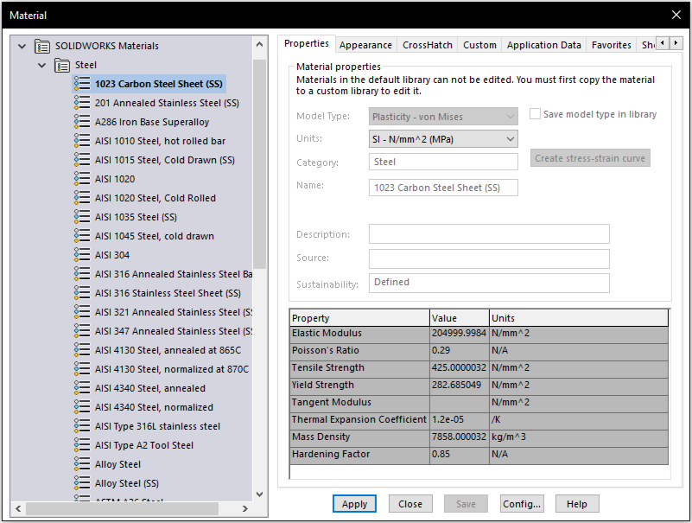Screen dimensions: 692x523
Task: Click icon beside AISI 1020 Steel, Cold Rolled
Action: coord(82,198)
